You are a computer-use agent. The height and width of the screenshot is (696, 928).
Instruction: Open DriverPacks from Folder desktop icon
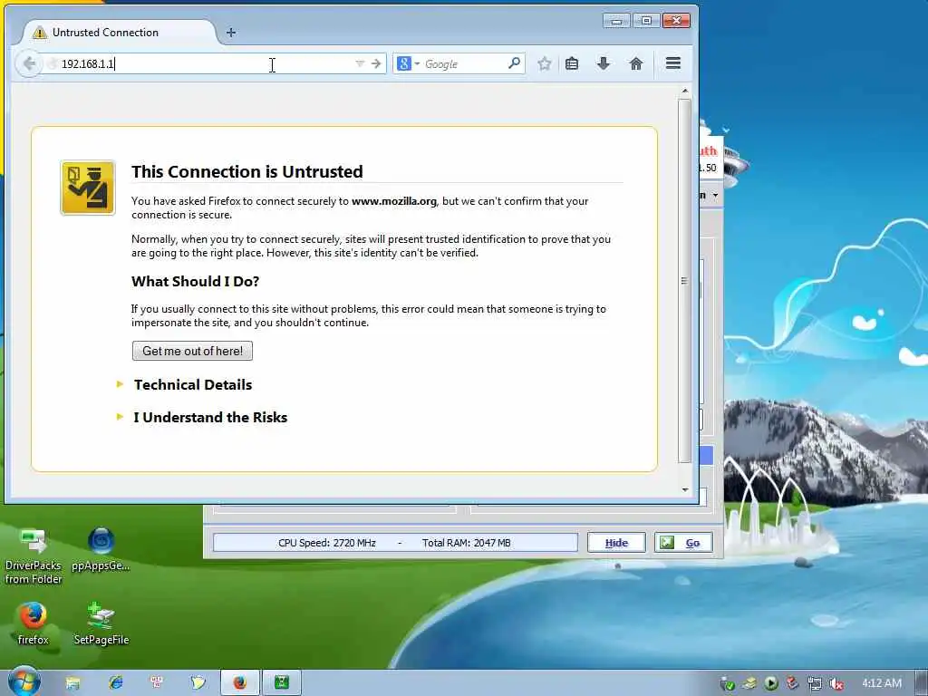point(34,557)
